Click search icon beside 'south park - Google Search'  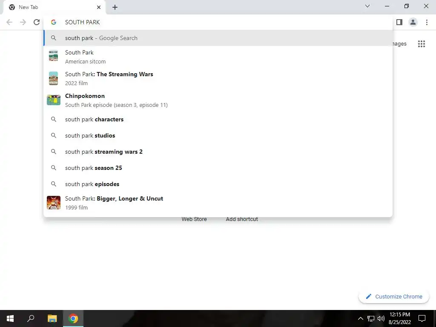click(54, 38)
